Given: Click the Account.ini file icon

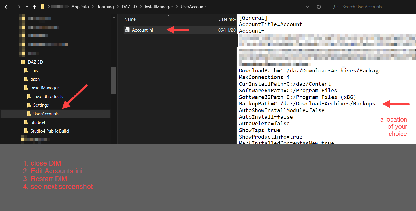Looking at the screenshot, I should point(127,30).
